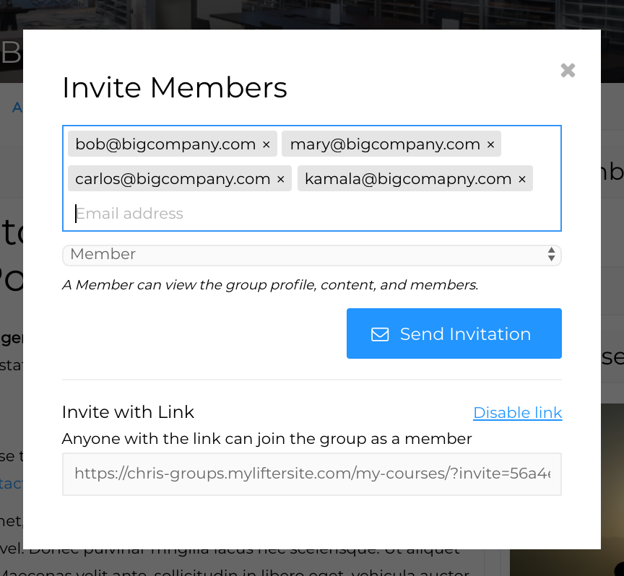
Task: Close the Invite Members dialog
Action: point(568,71)
